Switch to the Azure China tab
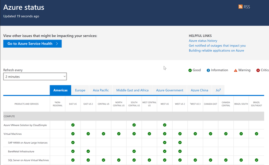Viewport: 269px width, 165px height. (x=199, y=90)
